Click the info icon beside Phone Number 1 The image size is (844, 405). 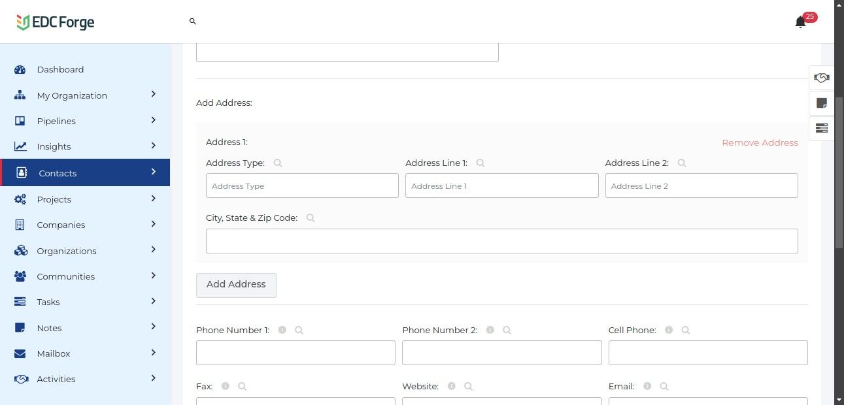click(282, 331)
